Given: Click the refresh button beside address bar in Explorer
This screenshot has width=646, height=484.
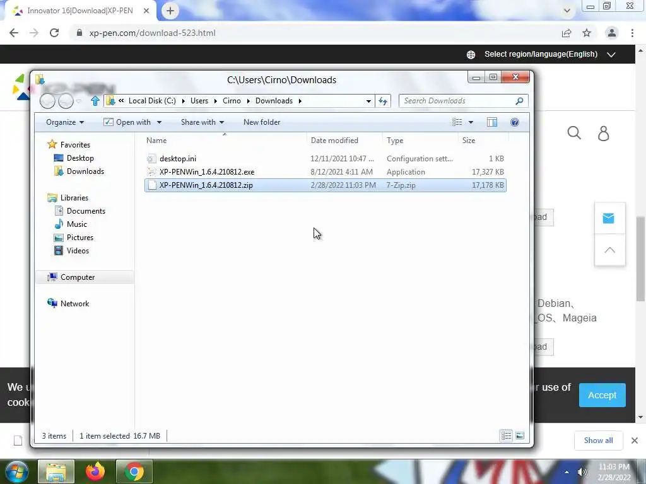Looking at the screenshot, I should 383,101.
